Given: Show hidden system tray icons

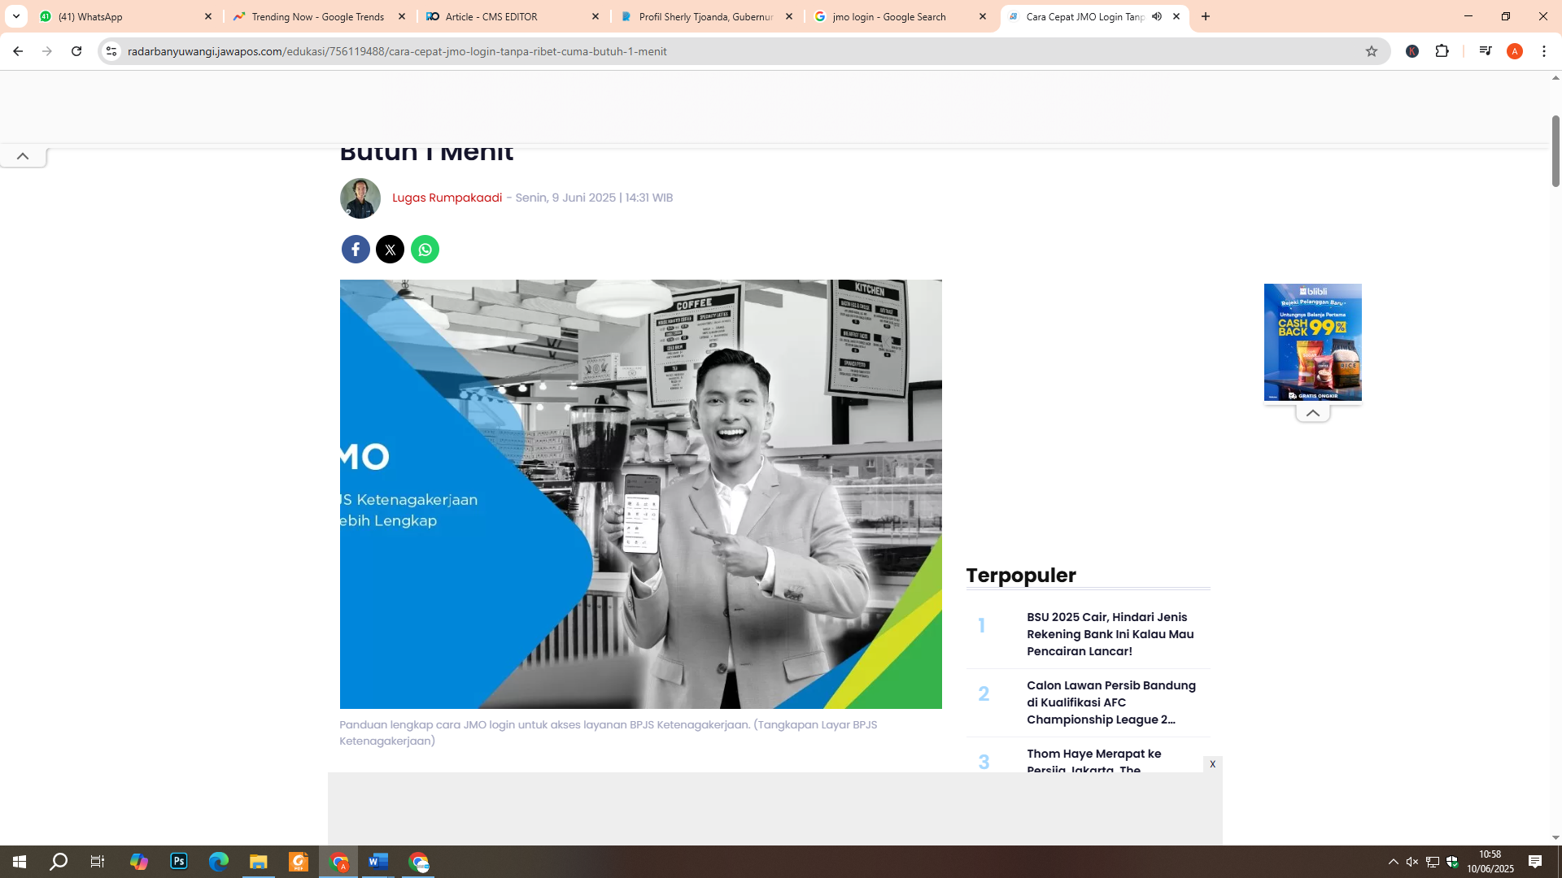Looking at the screenshot, I should click(x=1393, y=862).
